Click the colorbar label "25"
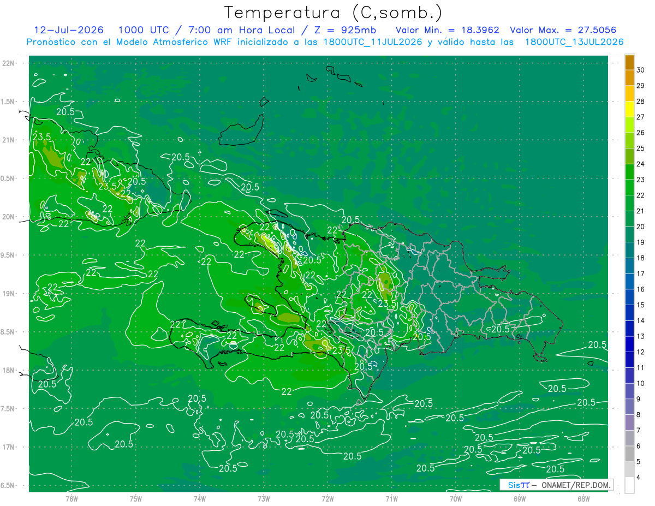 pyautogui.click(x=641, y=148)
